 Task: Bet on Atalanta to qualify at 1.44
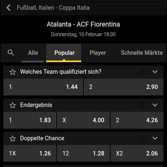(x=43, y=87)
